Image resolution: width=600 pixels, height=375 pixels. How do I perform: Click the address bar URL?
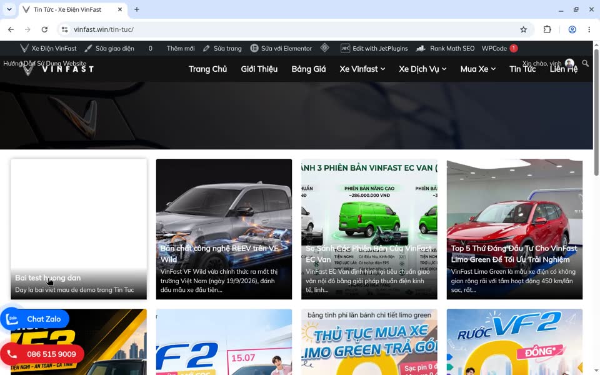(103, 29)
